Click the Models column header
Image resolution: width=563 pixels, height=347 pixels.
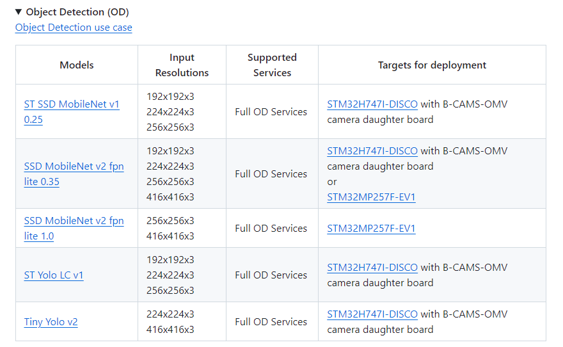[77, 65]
